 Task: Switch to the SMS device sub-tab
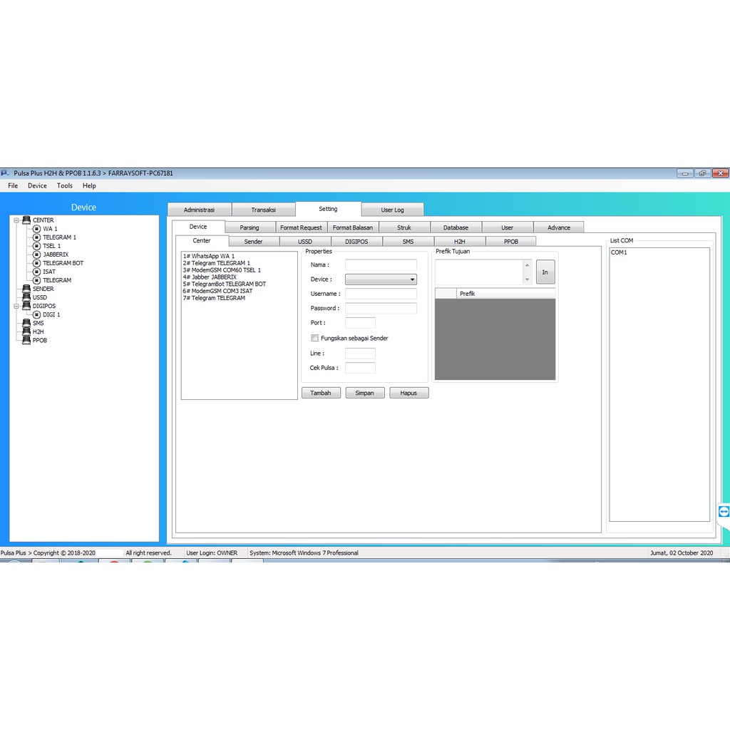tap(408, 241)
